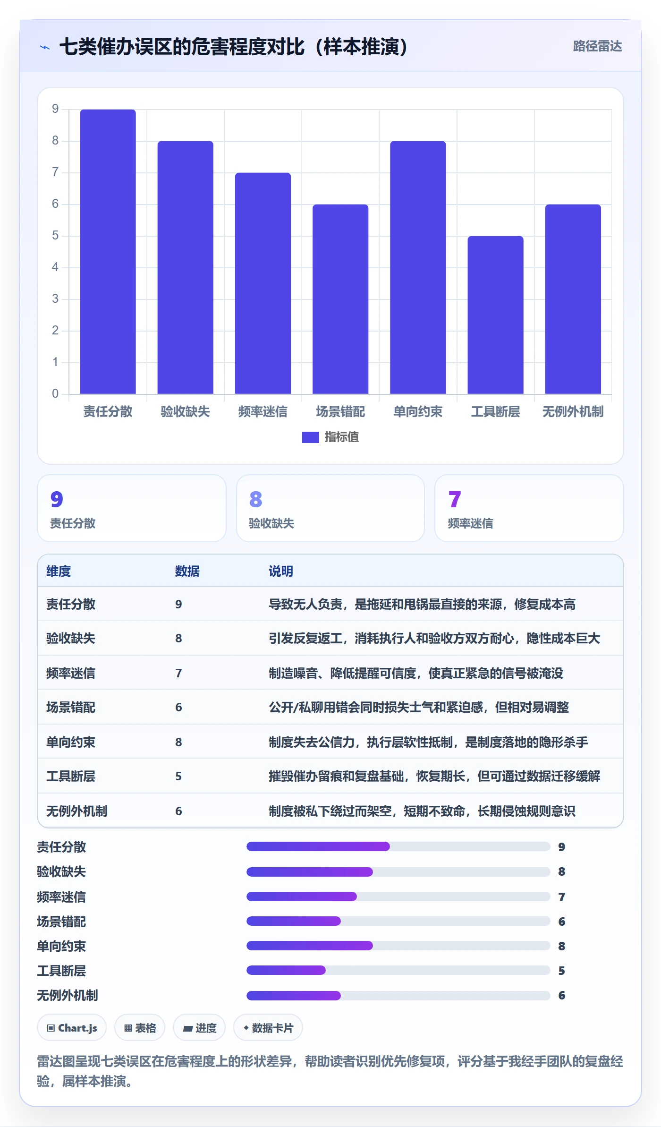Select the 场景错配 chart bar

click(x=340, y=299)
